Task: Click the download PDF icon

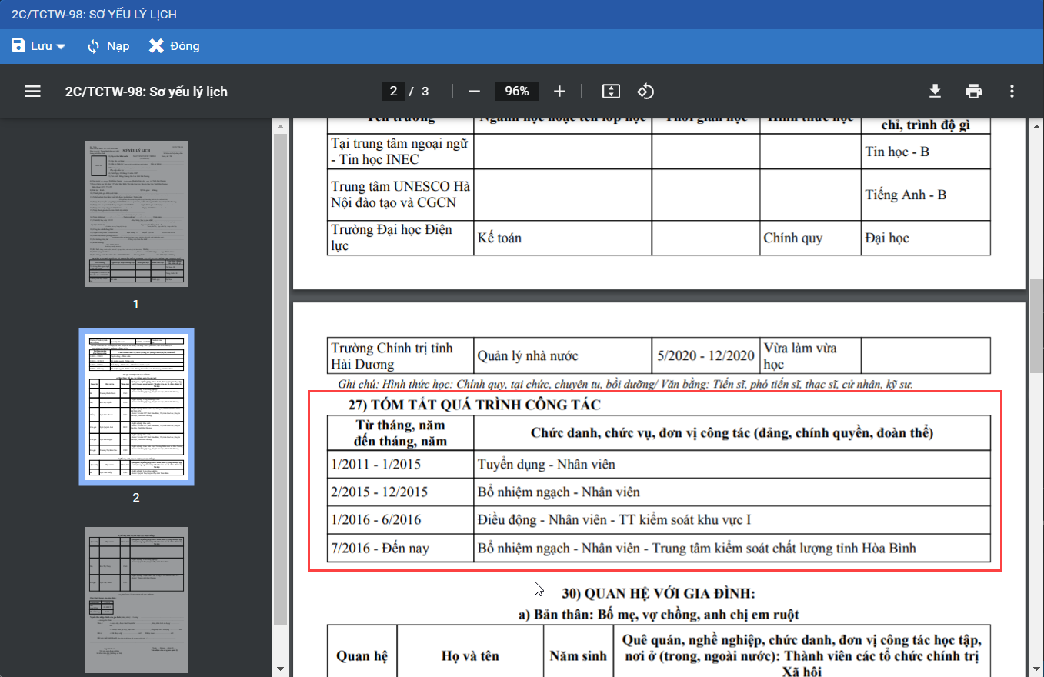Action: point(935,92)
